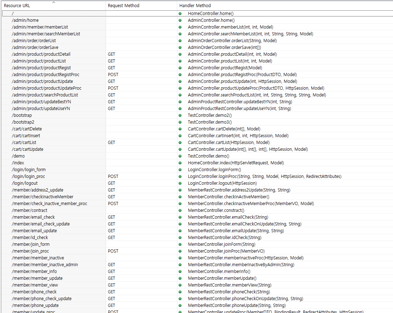Click green icon beside MemberRestController.idCheck(String)
The width and height of the screenshot is (393, 313).
(180, 237)
